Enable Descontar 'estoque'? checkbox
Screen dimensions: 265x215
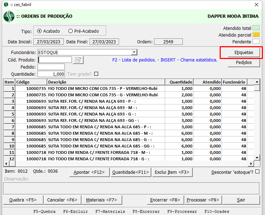point(257,172)
